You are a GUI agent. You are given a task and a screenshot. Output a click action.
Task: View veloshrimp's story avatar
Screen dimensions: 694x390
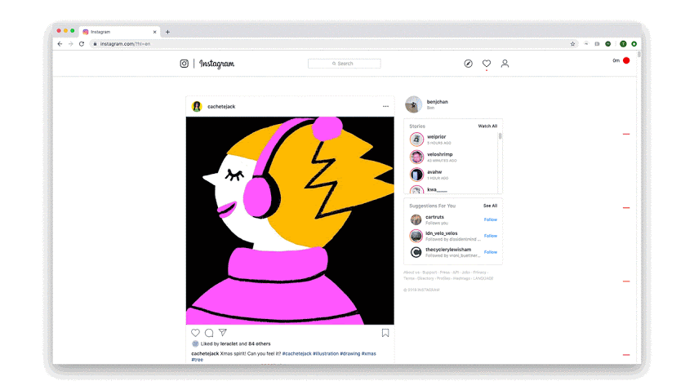click(416, 157)
